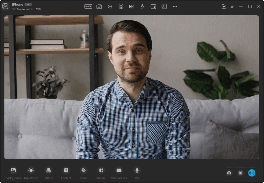Image resolution: width=264 pixels, height=183 pixels.
Task: Open the Brand tool
Action: tap(83, 173)
